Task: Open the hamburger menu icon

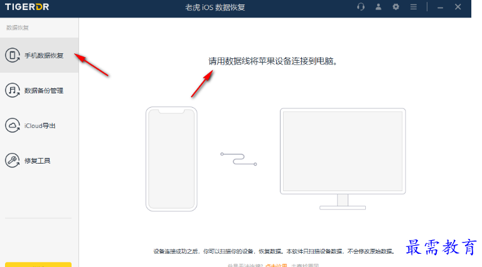Action: [414, 7]
